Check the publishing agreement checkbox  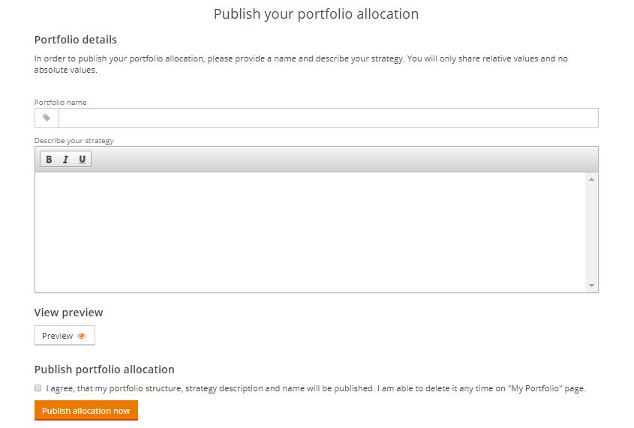pos(38,388)
